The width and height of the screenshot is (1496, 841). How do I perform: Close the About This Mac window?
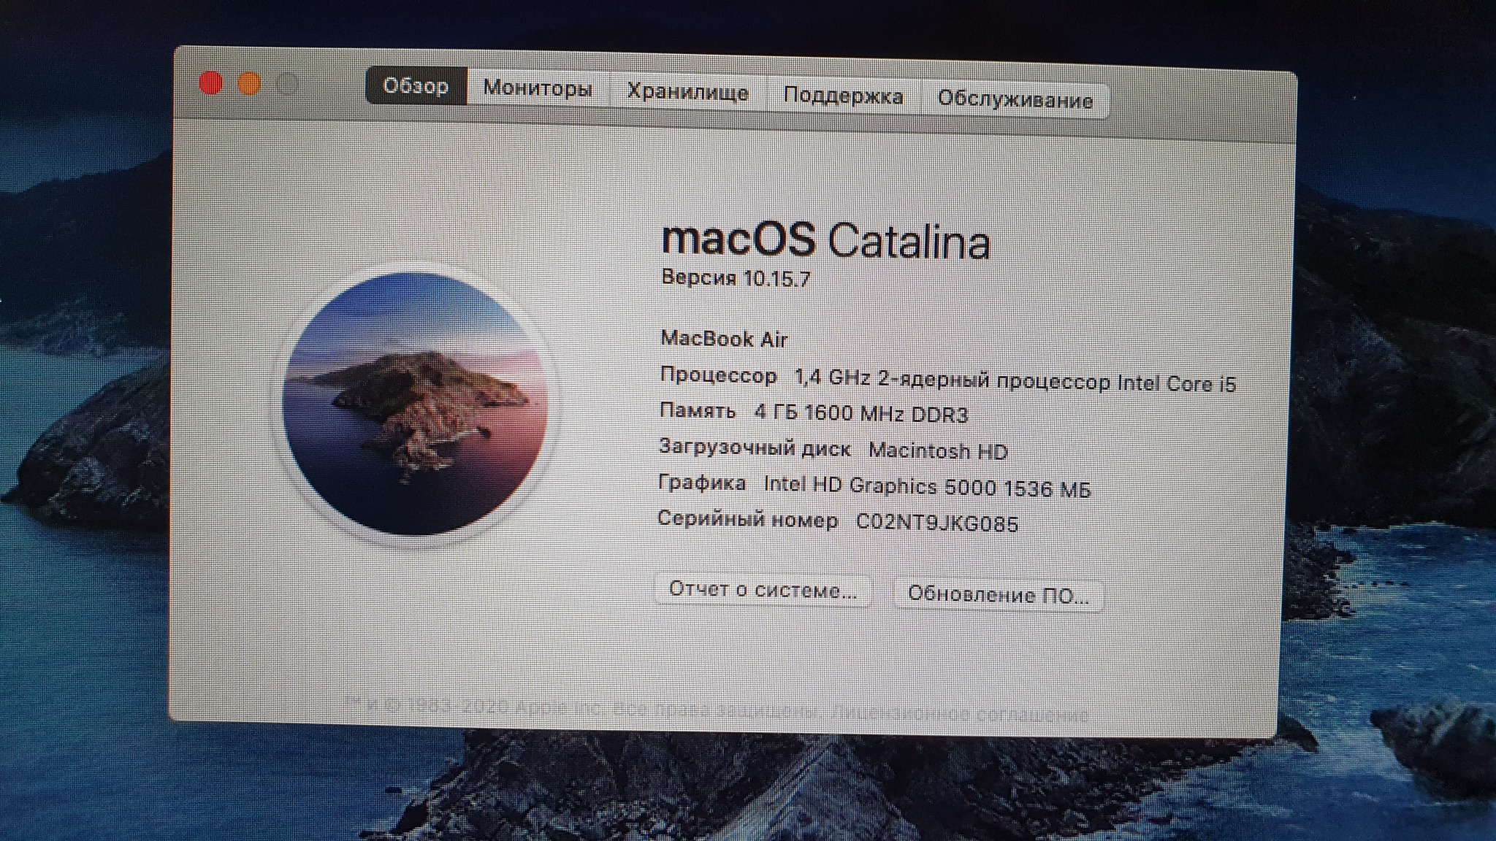[x=210, y=83]
